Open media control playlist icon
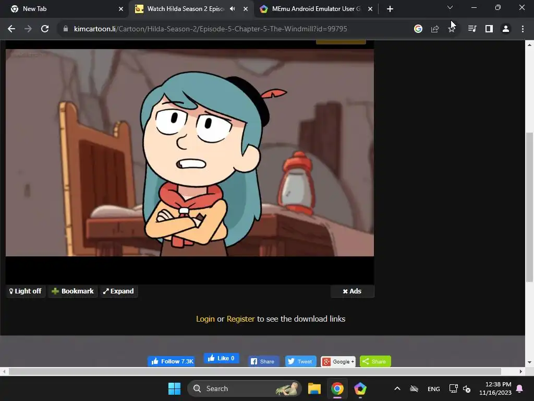This screenshot has height=401, width=534. pos(472,29)
